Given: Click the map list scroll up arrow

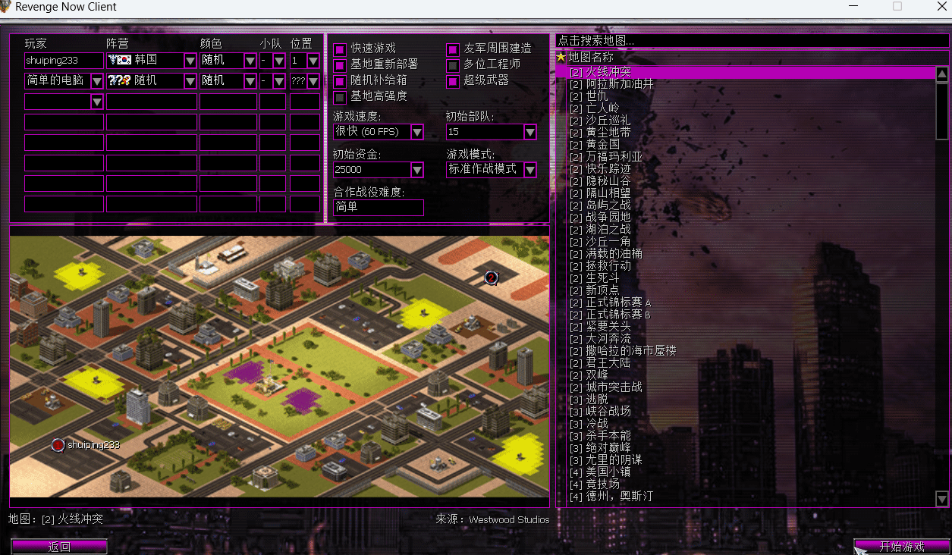Looking at the screenshot, I should click(942, 74).
